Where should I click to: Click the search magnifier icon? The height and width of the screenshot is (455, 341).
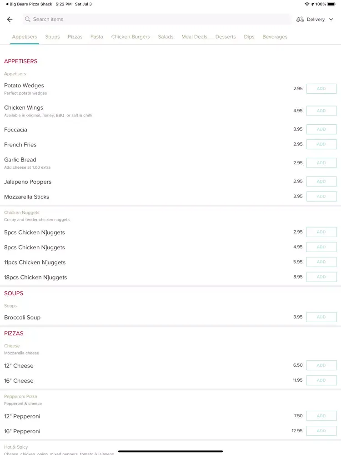pos(28,19)
